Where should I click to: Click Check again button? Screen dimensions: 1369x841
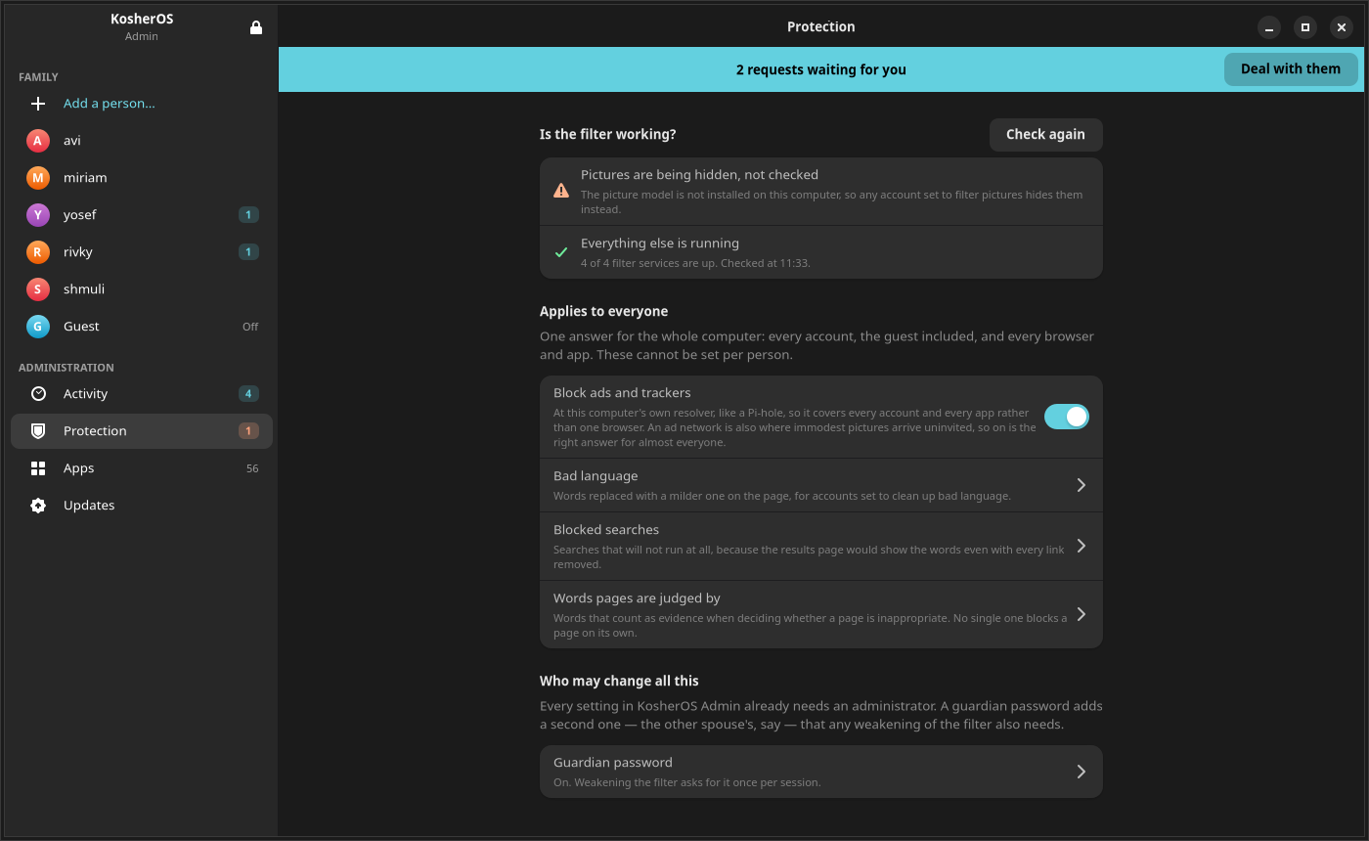(x=1045, y=135)
